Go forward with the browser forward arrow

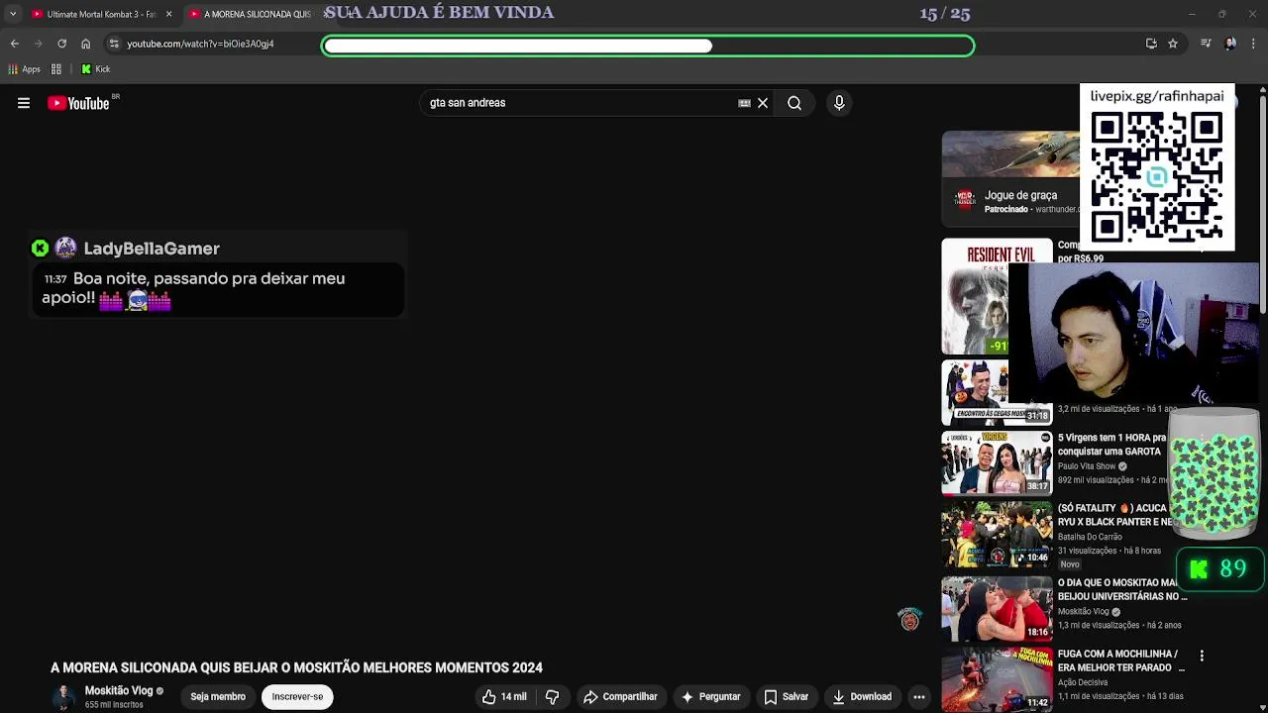click(38, 44)
